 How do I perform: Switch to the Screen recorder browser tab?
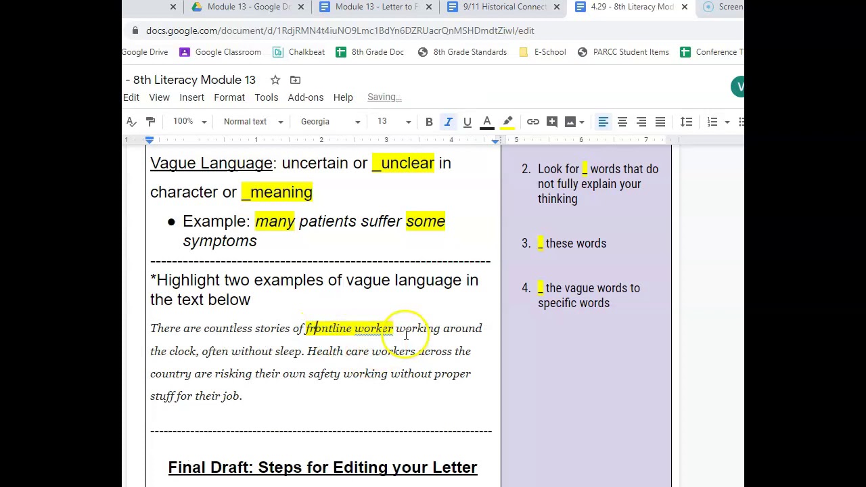pyautogui.click(x=723, y=7)
